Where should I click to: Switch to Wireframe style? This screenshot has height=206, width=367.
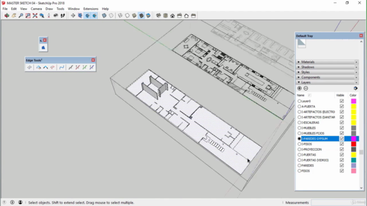[120, 15]
